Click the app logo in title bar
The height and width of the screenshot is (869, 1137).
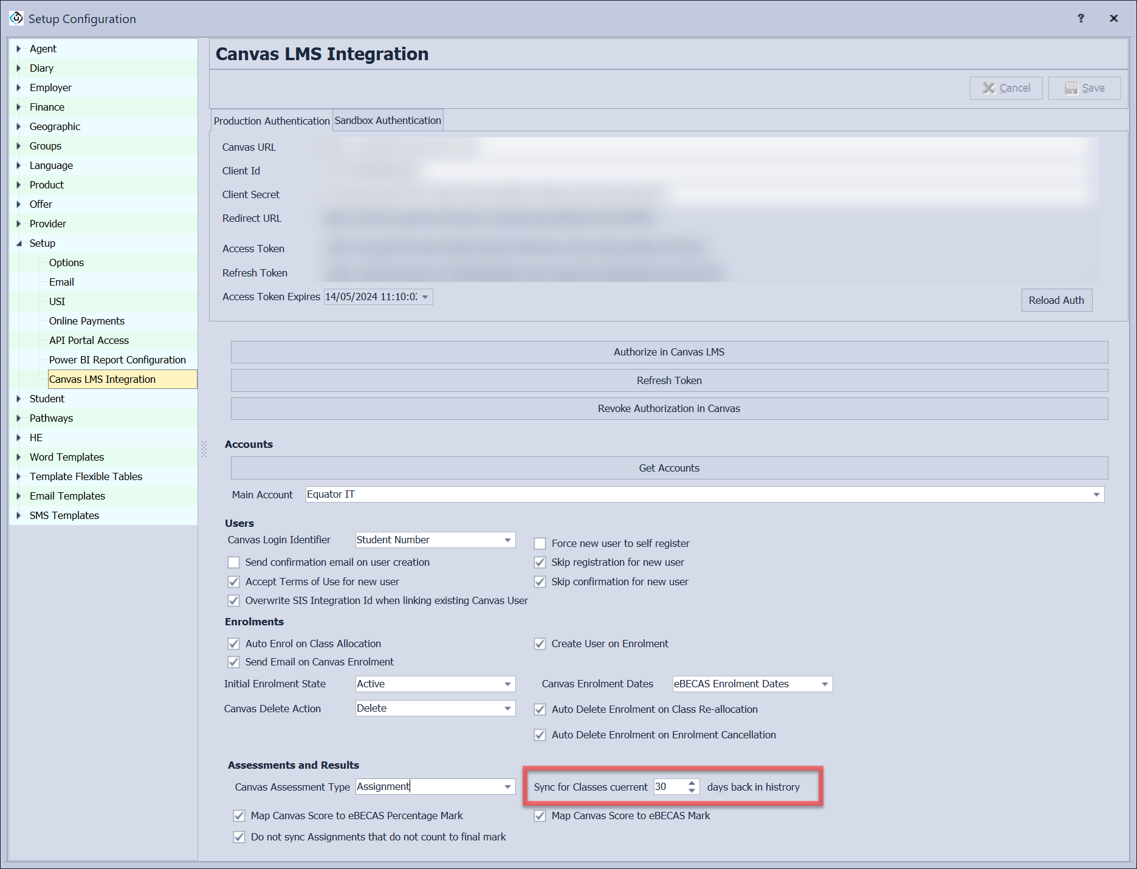pos(16,18)
